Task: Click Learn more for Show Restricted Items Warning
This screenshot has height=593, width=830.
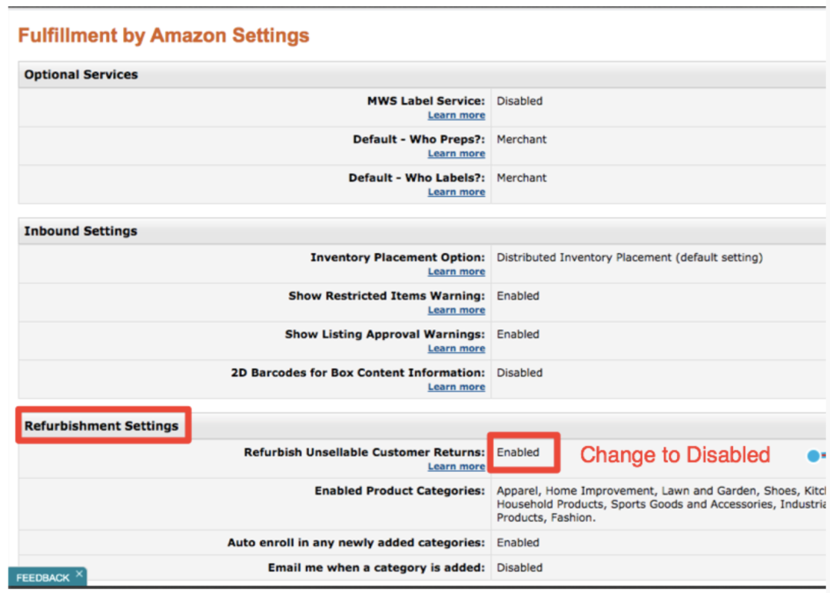Action: click(x=456, y=310)
